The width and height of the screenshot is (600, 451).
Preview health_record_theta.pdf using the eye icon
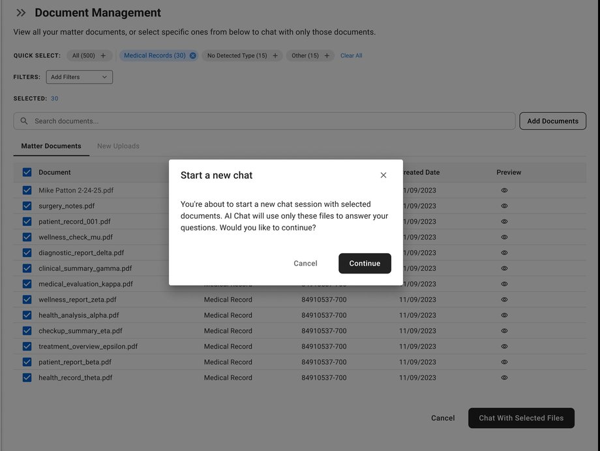pyautogui.click(x=504, y=377)
